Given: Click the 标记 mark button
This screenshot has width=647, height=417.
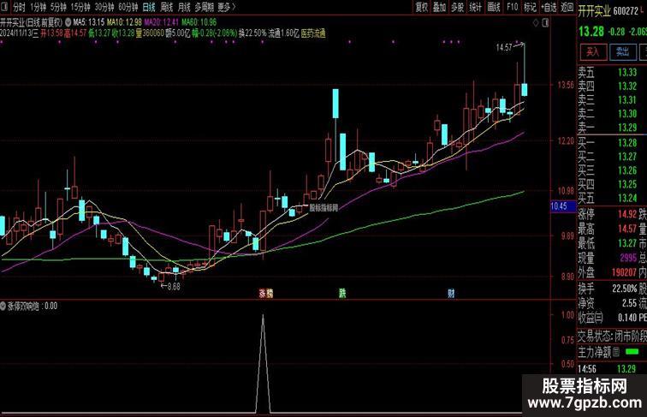Looking at the screenshot, I should [x=530, y=7].
